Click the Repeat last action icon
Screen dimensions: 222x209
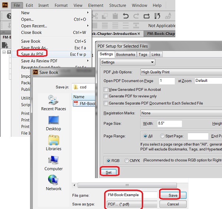click(x=147, y=16)
